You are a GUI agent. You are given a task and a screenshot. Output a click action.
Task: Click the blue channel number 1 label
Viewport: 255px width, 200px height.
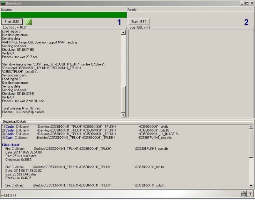(x=119, y=21)
